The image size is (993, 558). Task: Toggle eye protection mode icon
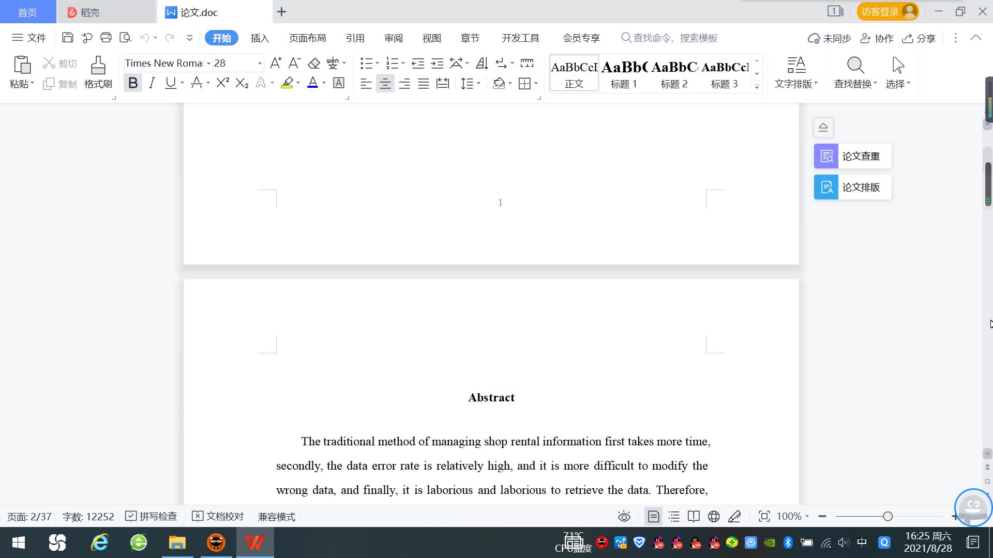[624, 516]
